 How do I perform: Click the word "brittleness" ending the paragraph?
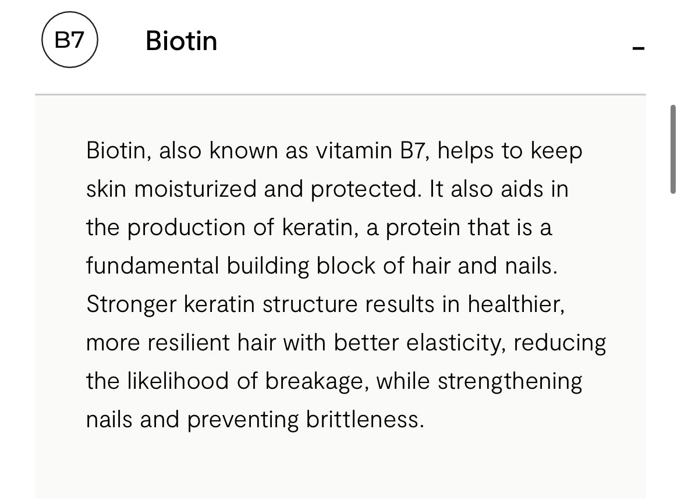point(365,420)
